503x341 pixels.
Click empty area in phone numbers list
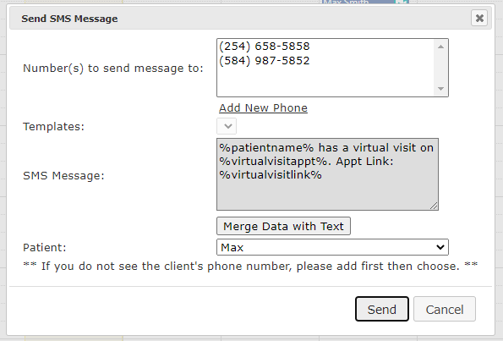(x=325, y=81)
